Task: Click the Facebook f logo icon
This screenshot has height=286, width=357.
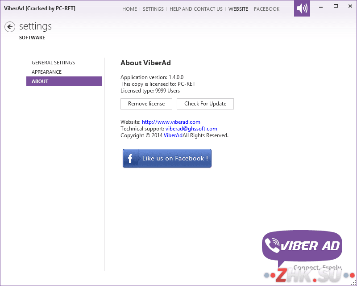Action: point(130,158)
